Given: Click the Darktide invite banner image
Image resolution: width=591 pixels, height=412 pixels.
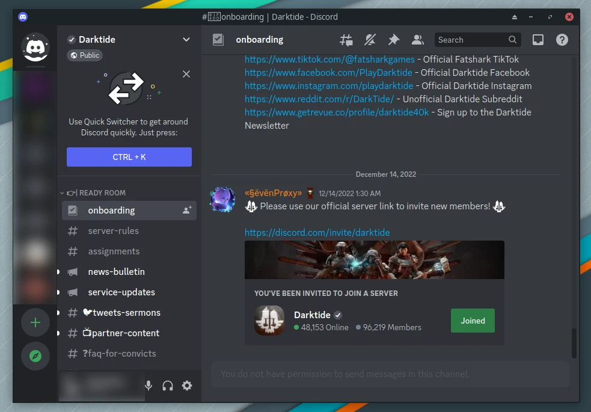Looking at the screenshot, I should click(375, 260).
